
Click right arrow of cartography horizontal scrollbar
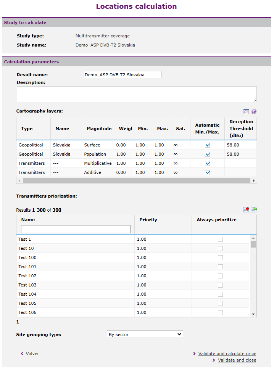tap(254, 181)
